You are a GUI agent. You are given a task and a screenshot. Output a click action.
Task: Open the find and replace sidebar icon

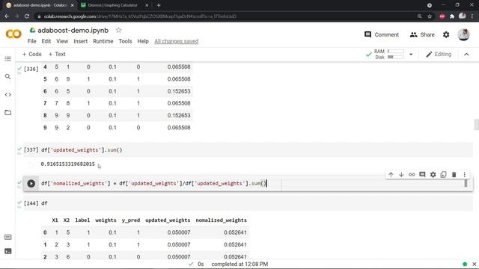coord(8,76)
